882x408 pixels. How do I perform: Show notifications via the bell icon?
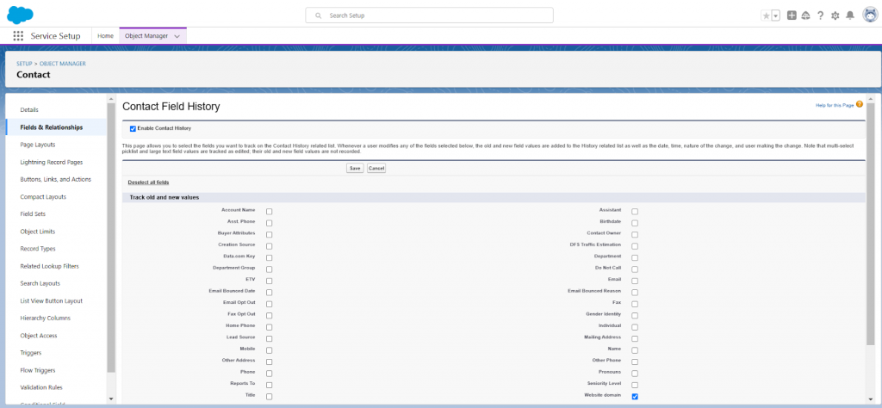pyautogui.click(x=850, y=15)
